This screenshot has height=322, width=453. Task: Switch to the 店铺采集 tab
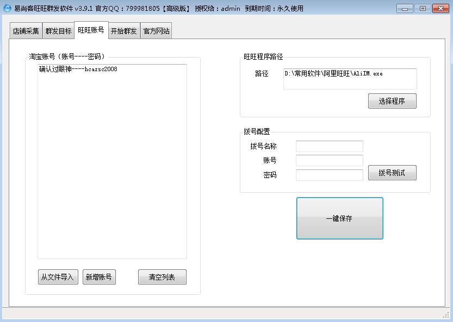pos(25,30)
